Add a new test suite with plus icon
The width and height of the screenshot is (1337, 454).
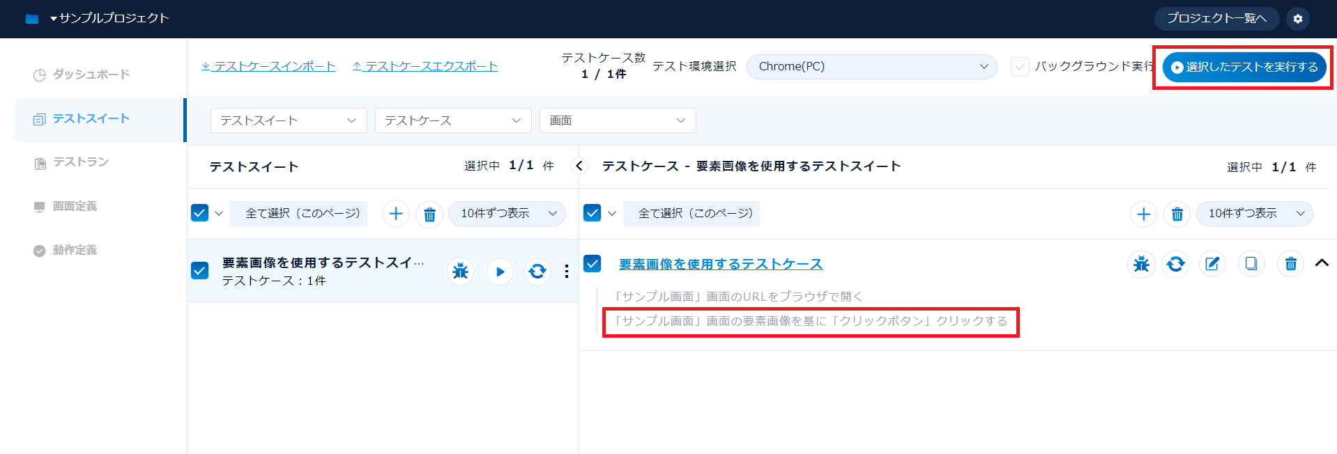pos(395,214)
